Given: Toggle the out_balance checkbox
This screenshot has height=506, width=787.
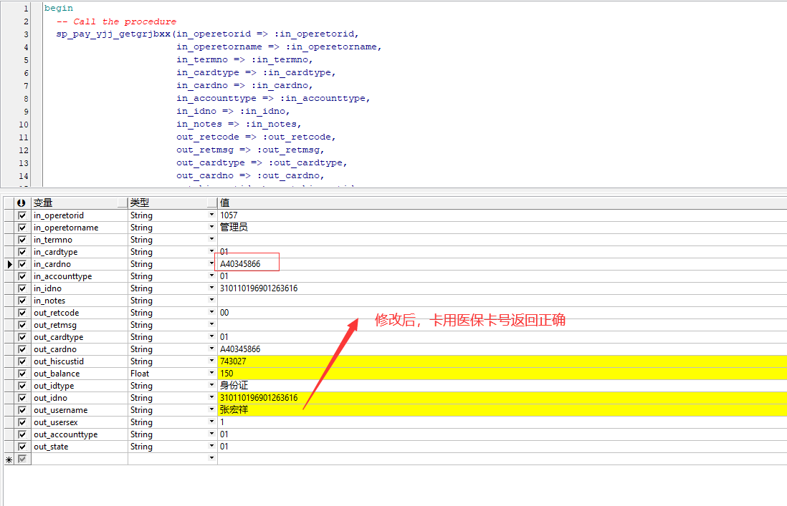Looking at the screenshot, I should pyautogui.click(x=22, y=374).
